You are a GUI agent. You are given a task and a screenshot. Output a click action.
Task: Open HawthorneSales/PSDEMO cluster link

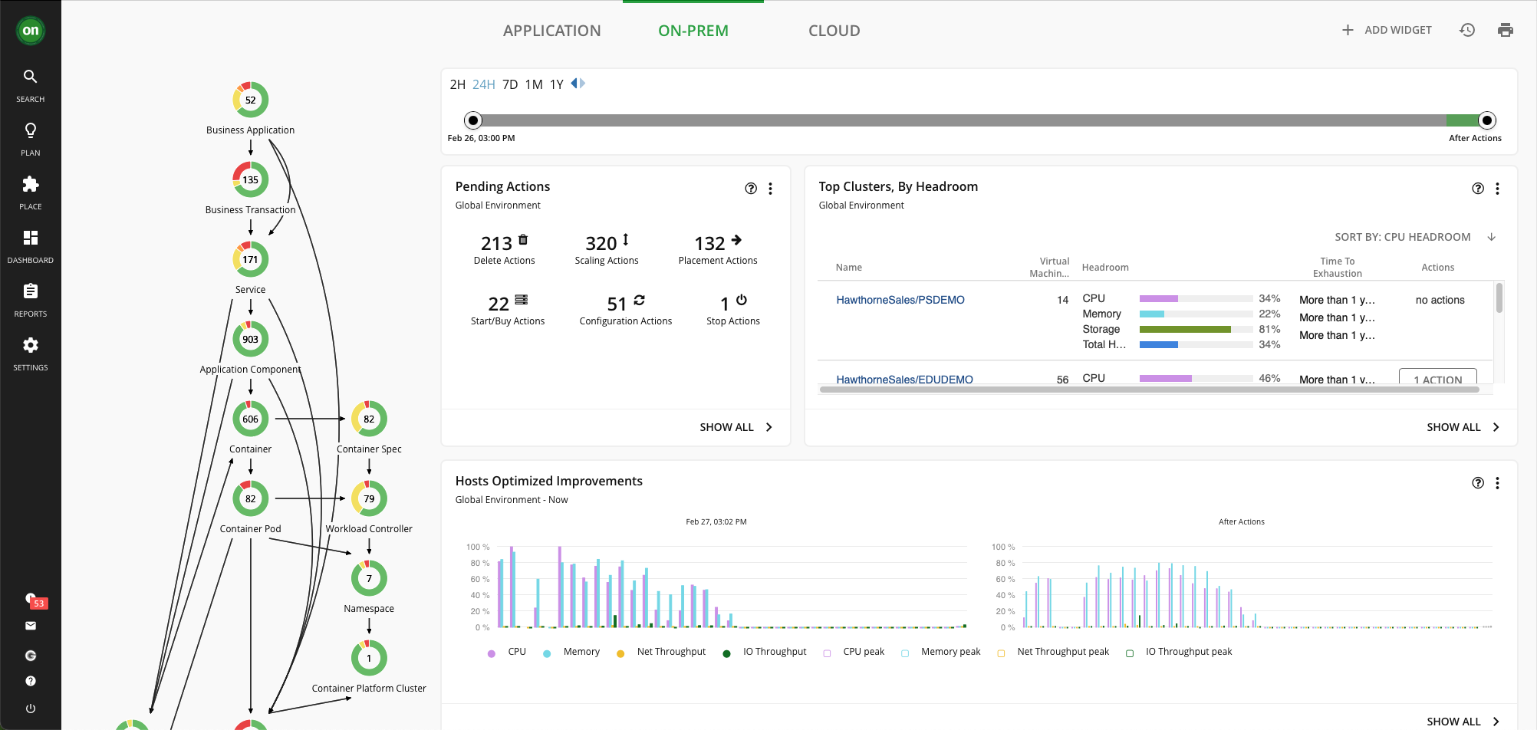click(900, 300)
